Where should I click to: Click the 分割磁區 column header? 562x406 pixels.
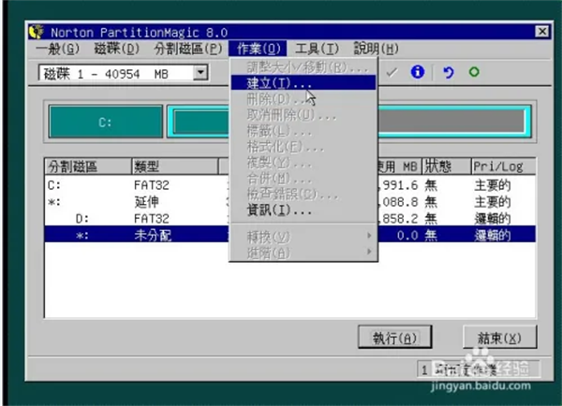click(x=88, y=167)
